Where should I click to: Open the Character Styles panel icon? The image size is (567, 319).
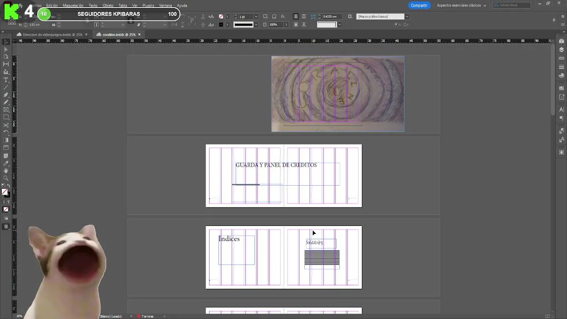pyautogui.click(x=562, y=140)
